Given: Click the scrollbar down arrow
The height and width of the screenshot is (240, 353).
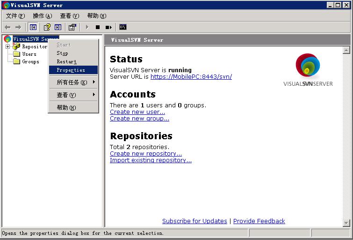Looking at the screenshot, I should pos(346,223).
